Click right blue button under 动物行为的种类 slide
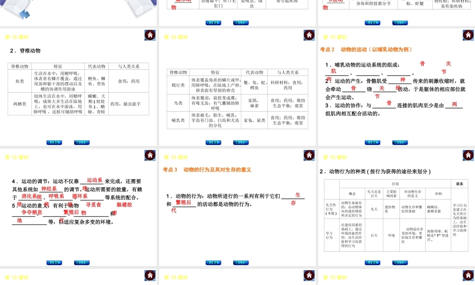 click(400, 263)
